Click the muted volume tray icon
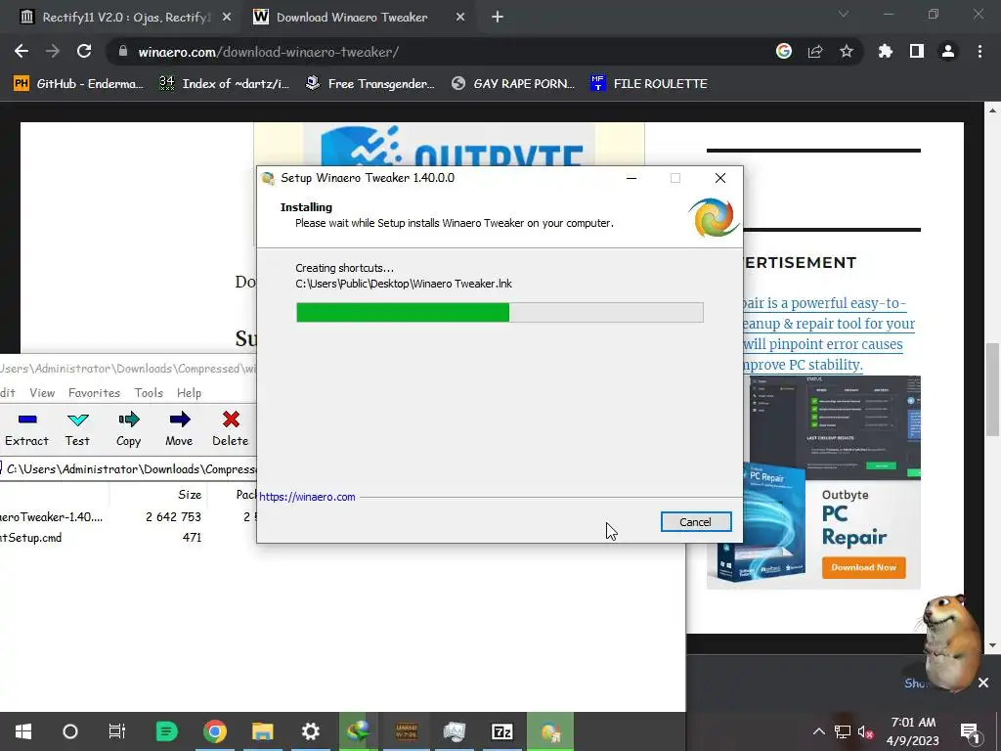The width and height of the screenshot is (1001, 751). (x=866, y=731)
